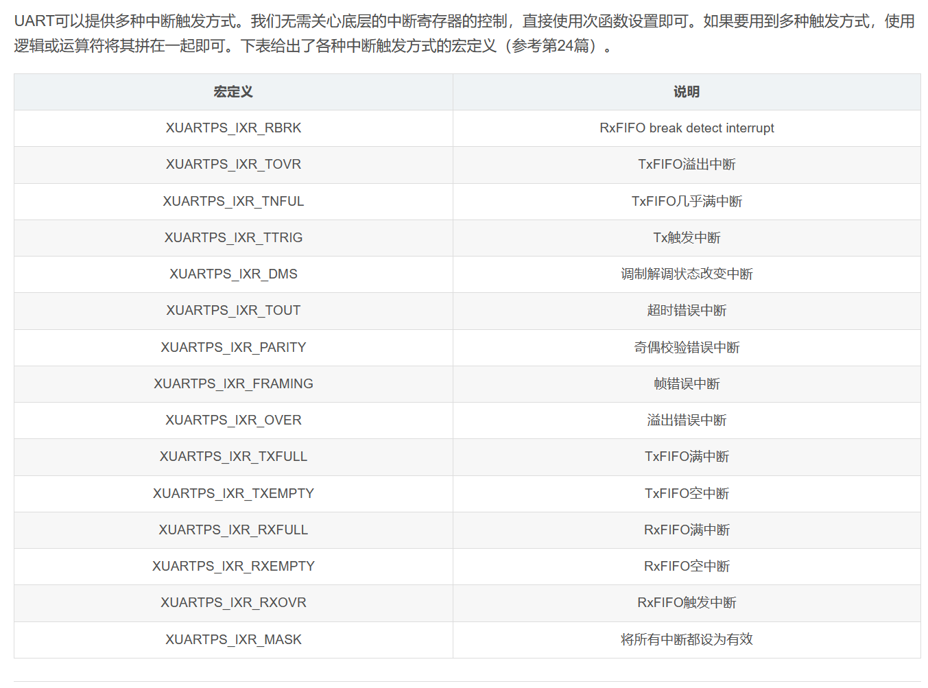Select the XUARTPS_IXR_TOUT cell

233,311
